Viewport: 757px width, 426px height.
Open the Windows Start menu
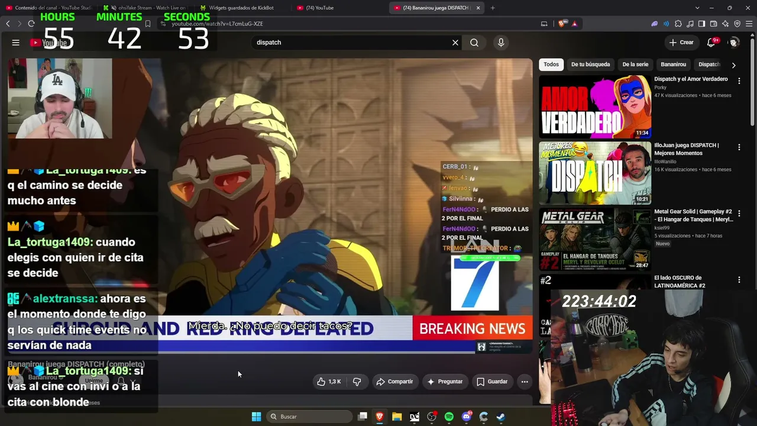(256, 417)
